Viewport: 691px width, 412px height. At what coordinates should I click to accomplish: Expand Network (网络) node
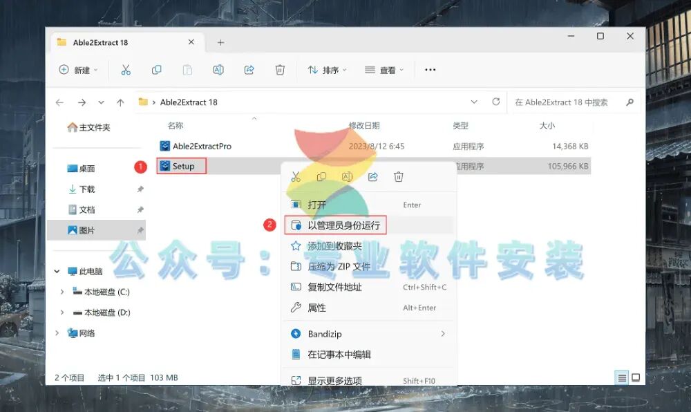(x=57, y=333)
